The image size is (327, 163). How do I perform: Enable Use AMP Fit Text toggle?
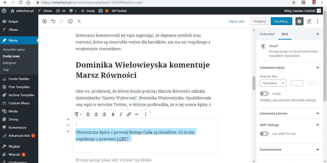pyautogui.click(x=264, y=134)
